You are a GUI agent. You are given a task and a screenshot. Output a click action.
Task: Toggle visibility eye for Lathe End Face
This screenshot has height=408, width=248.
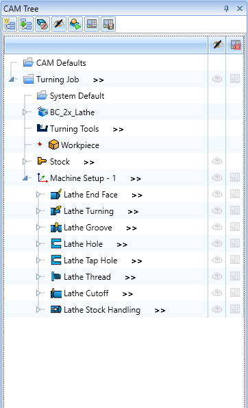pos(217,194)
